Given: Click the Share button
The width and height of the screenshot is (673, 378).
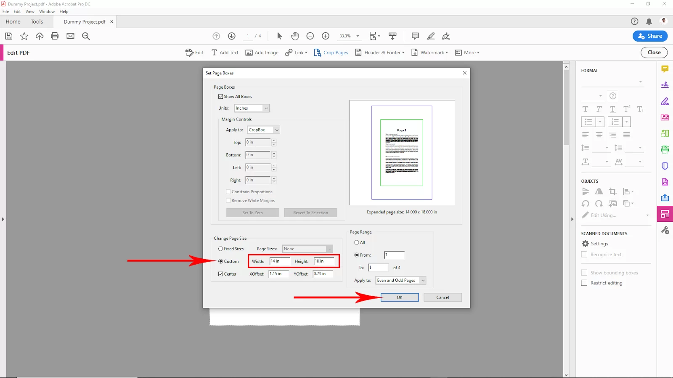Looking at the screenshot, I should click(x=650, y=36).
